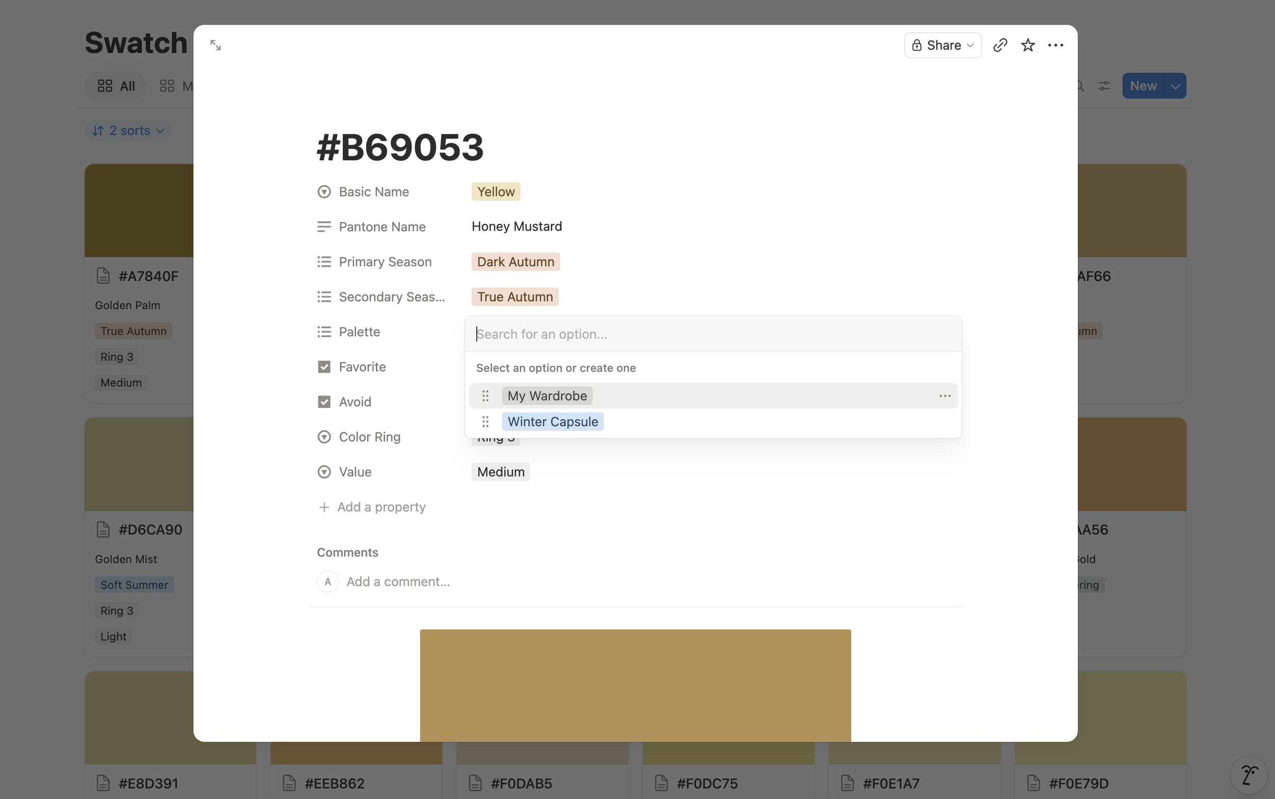Uncheck the Favorite checkbox
This screenshot has width=1275, height=799.
coord(324,367)
